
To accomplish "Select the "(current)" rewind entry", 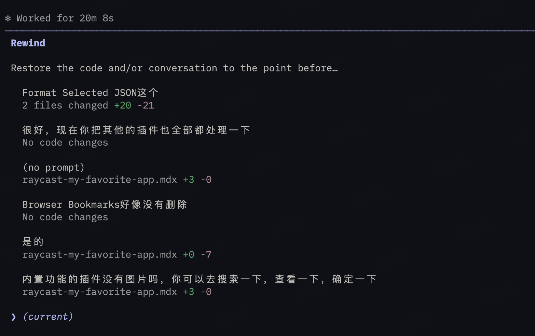I will coord(48,317).
